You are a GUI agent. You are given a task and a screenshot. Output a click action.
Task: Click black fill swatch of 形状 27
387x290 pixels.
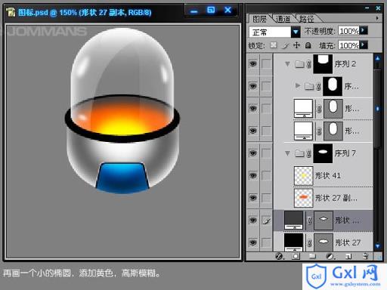pyautogui.click(x=293, y=242)
